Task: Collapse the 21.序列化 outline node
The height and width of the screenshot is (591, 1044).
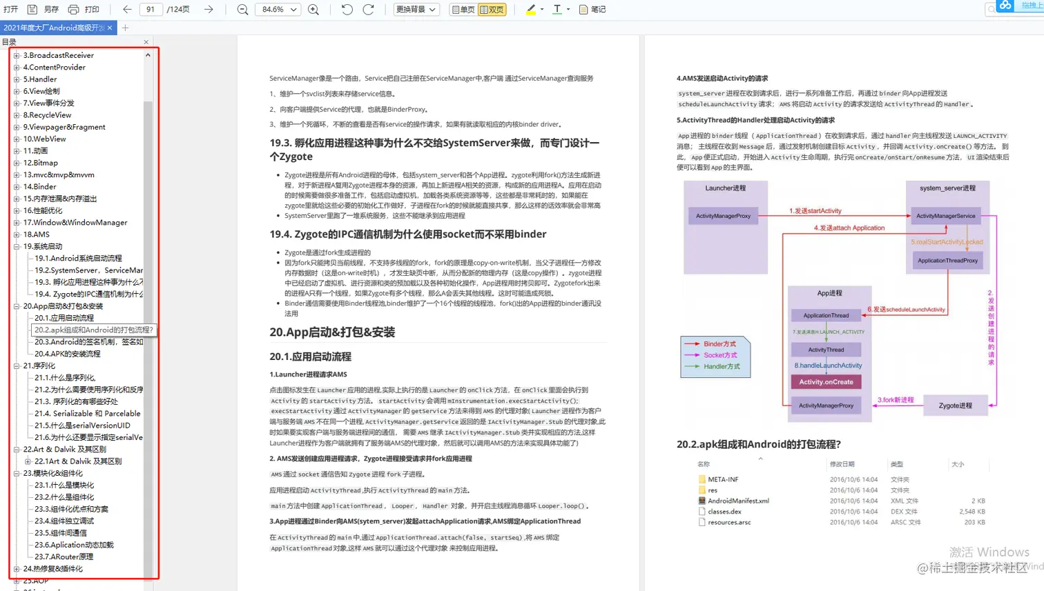Action: pyautogui.click(x=17, y=365)
